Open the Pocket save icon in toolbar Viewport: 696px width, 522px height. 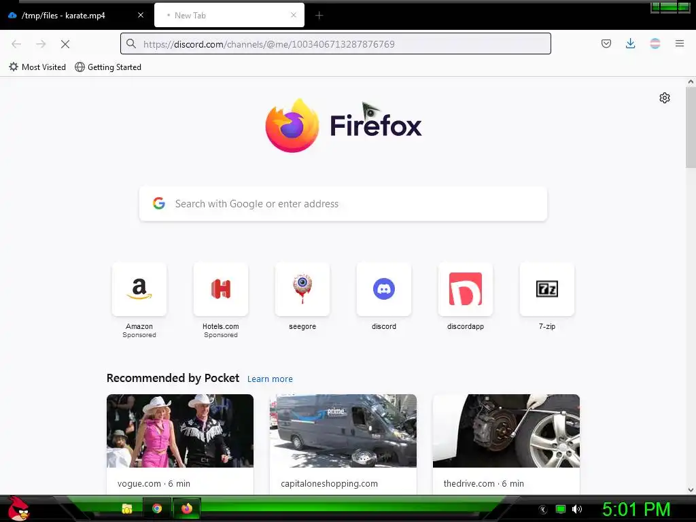point(606,43)
